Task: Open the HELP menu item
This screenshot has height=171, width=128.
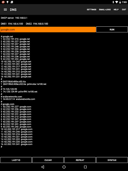Action: click(x=116, y=10)
